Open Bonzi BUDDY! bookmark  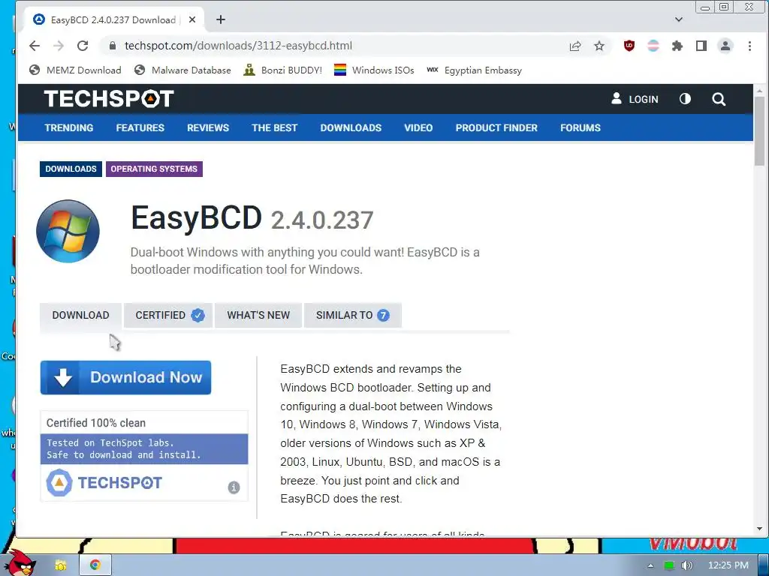pos(283,70)
